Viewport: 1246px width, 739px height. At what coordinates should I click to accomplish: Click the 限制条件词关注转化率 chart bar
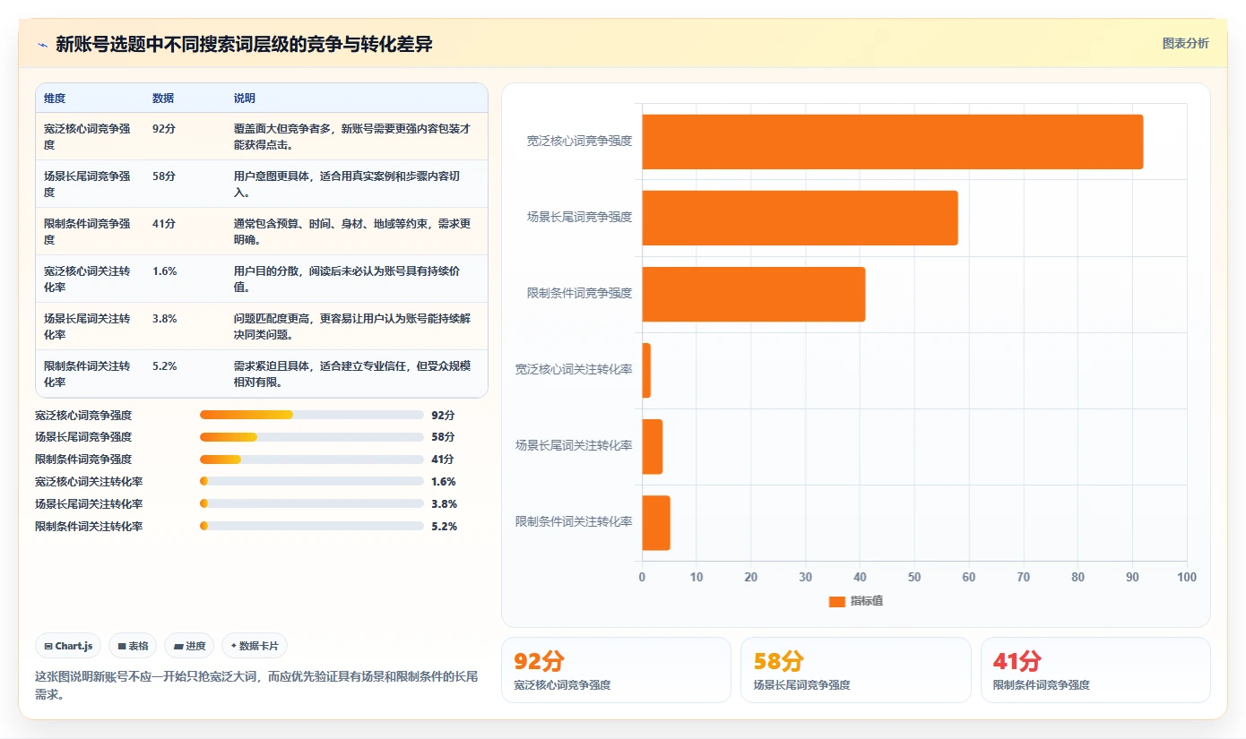click(656, 523)
